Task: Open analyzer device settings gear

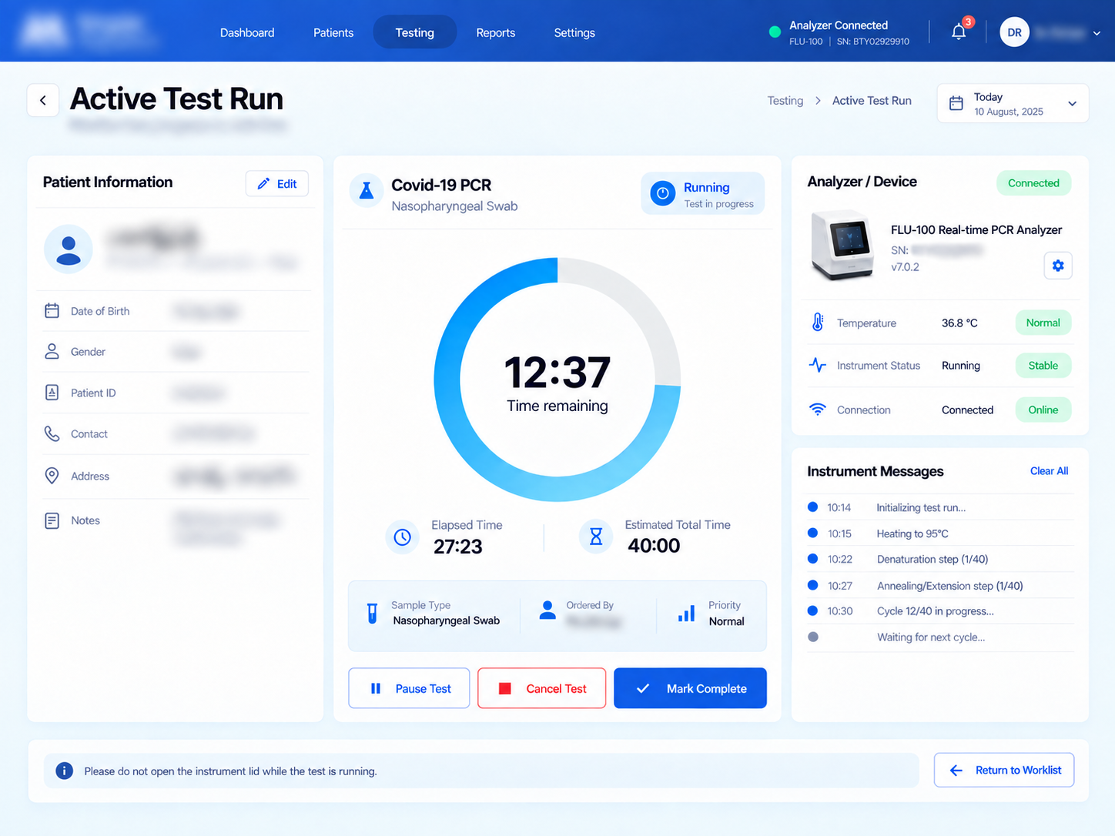Action: point(1058,266)
